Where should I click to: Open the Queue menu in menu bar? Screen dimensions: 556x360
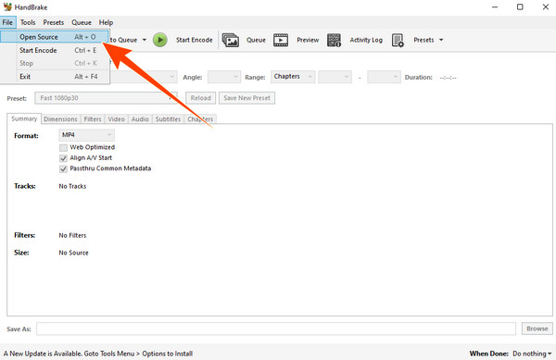pos(82,22)
